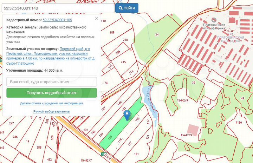Image resolution: width=253 pixels, height=163 pixels.
Task: Click the pink building in parcel 15442/9
Action: tap(193, 129)
